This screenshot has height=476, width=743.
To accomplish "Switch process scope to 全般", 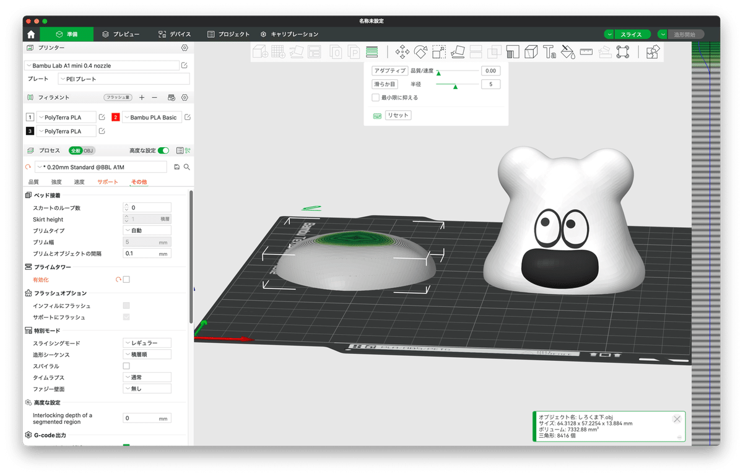I will pos(76,150).
